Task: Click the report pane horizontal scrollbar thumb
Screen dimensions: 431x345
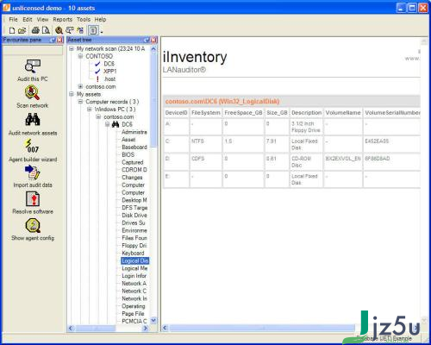Action: coord(262,328)
